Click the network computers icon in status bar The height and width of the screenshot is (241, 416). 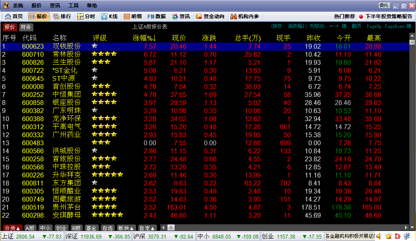407,236
